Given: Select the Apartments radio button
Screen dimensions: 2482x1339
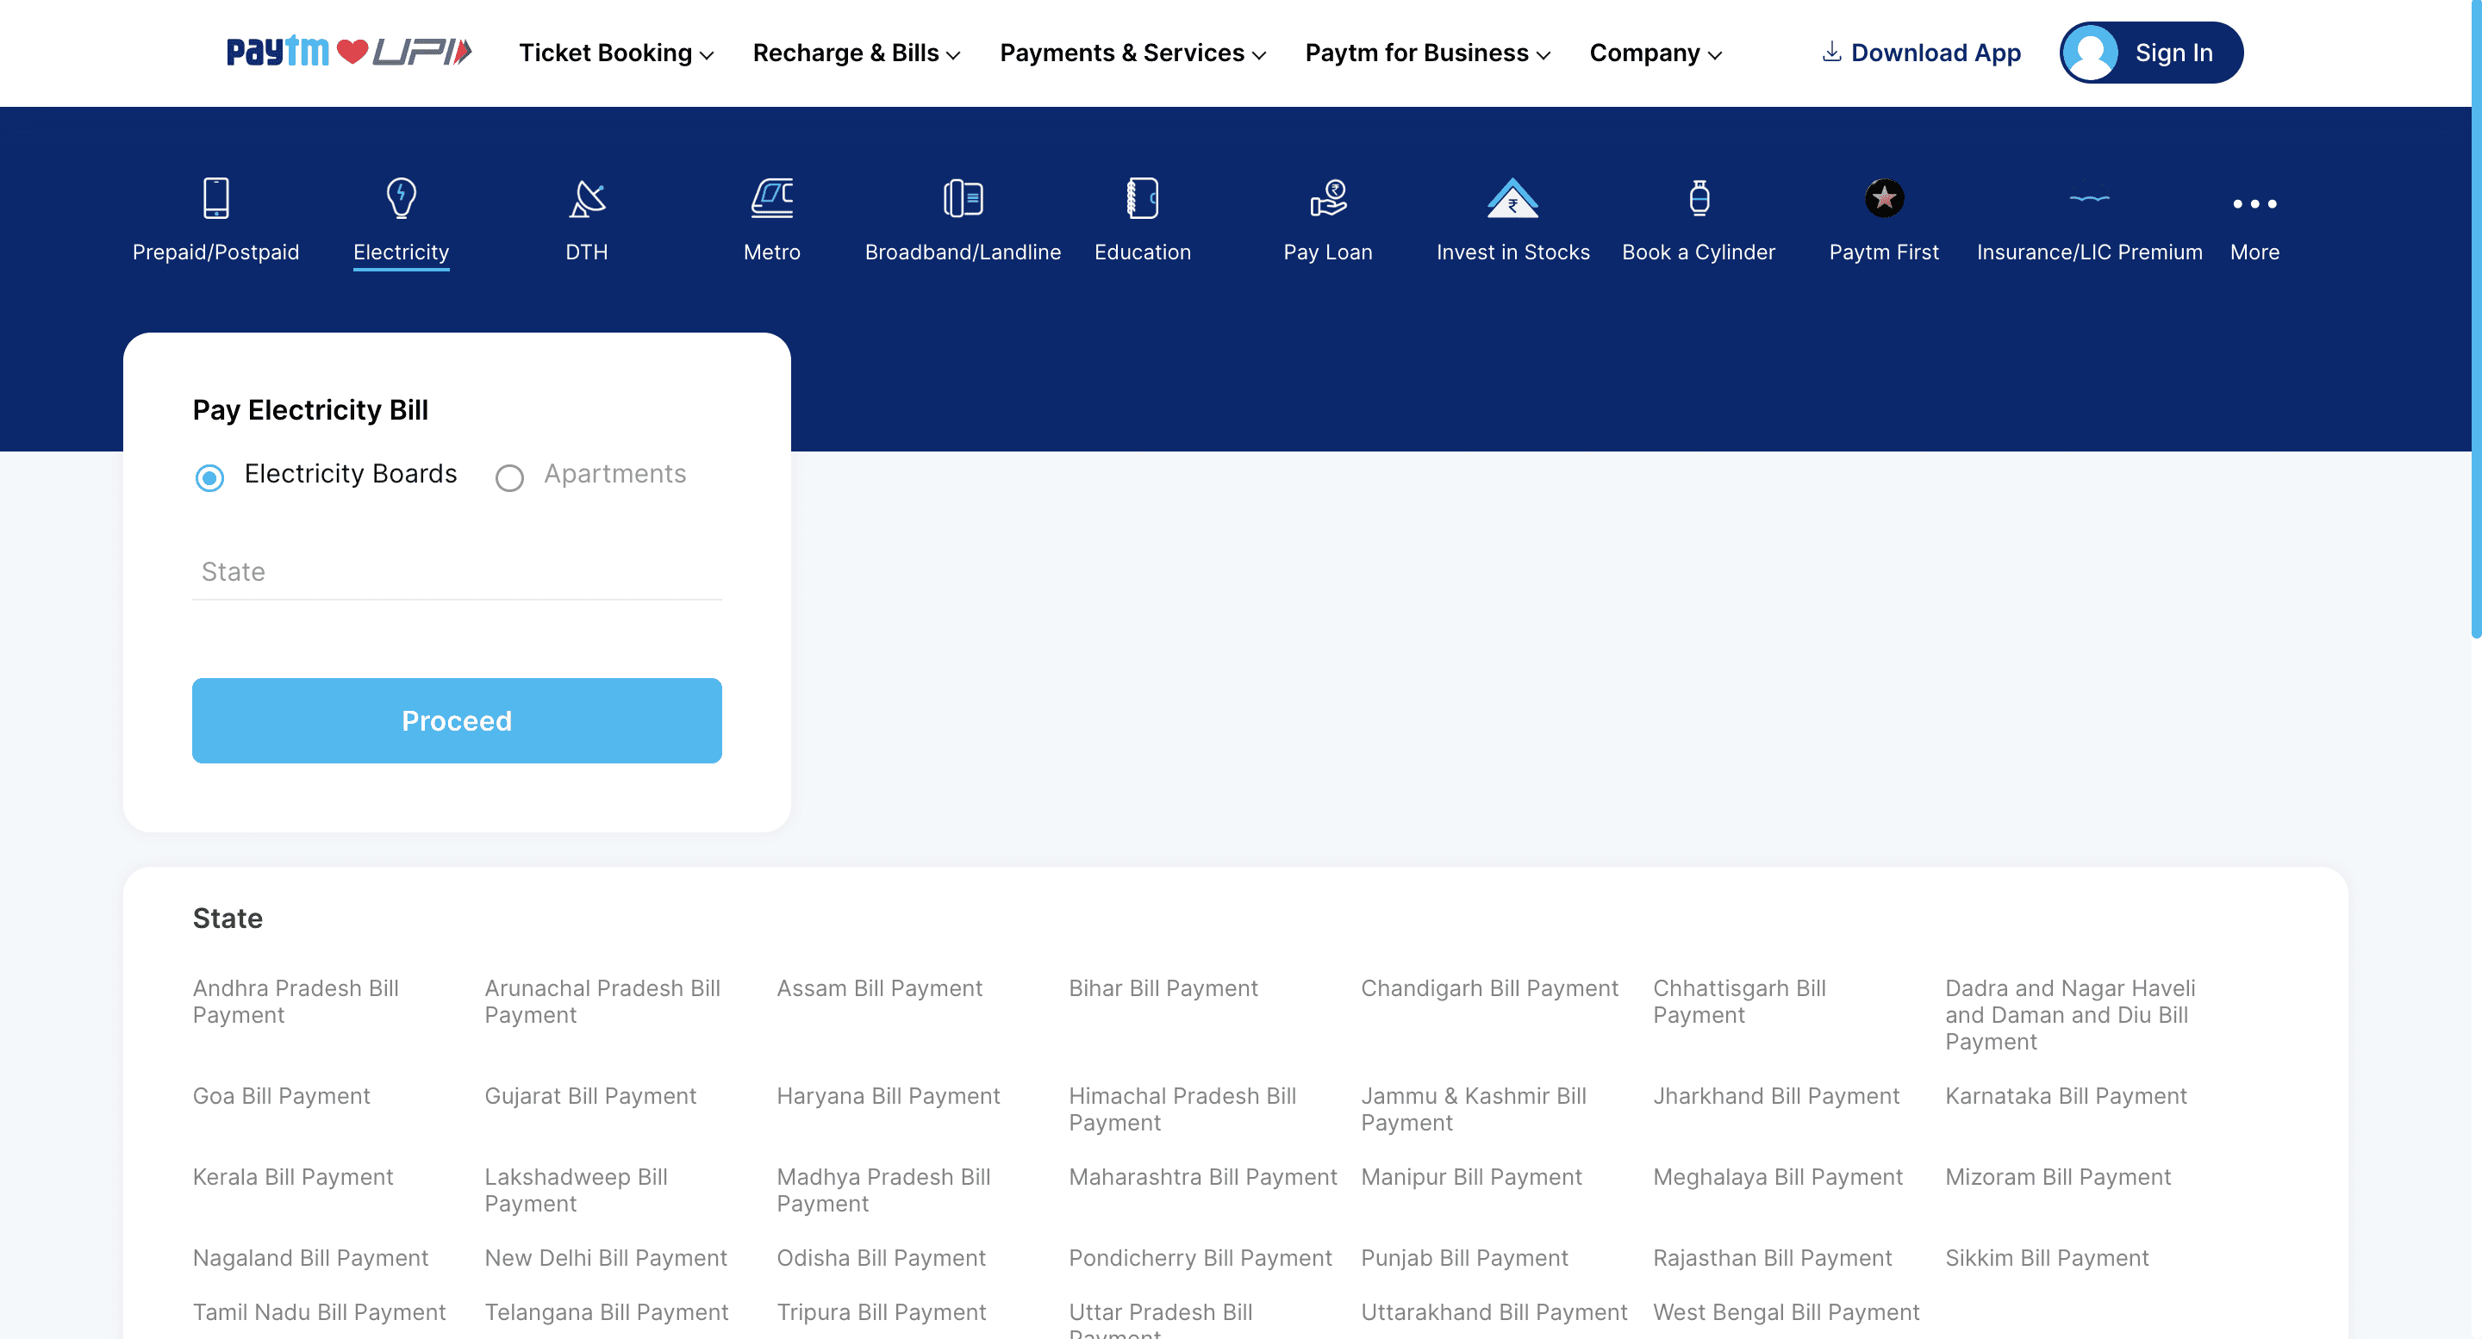Looking at the screenshot, I should pyautogui.click(x=509, y=478).
